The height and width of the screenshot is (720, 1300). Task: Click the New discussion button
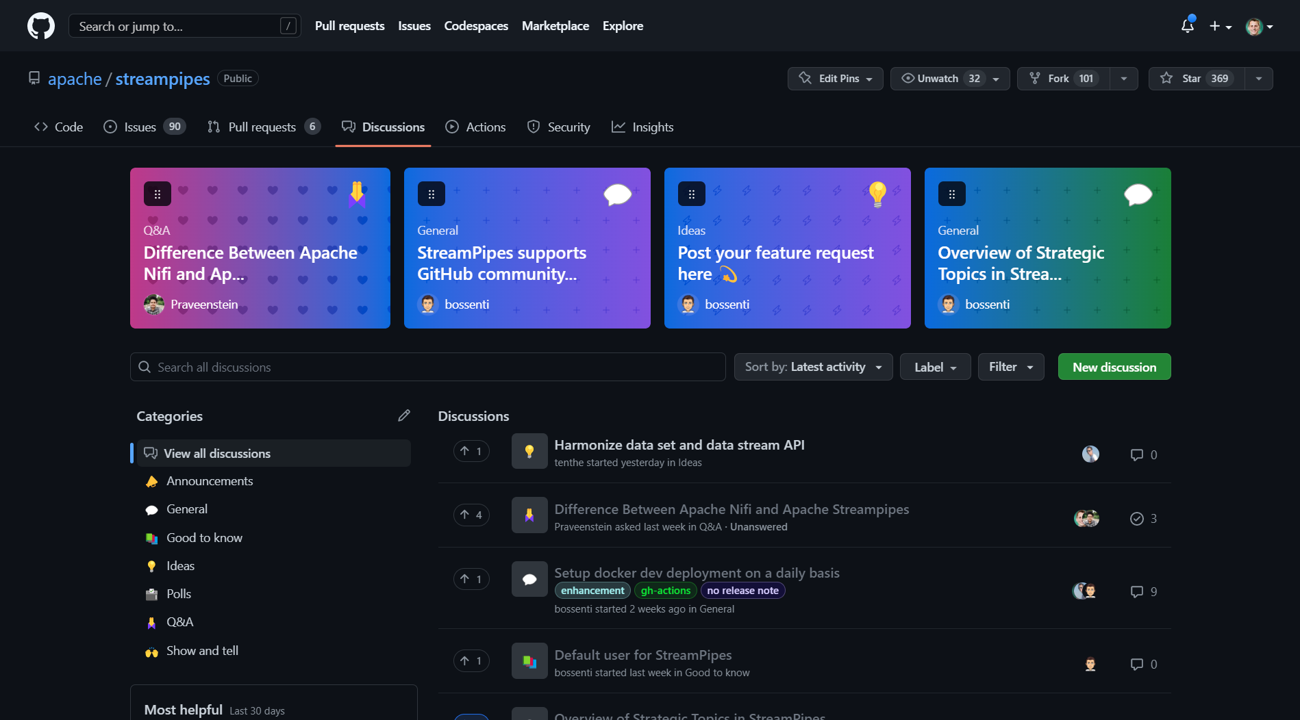(x=1114, y=367)
